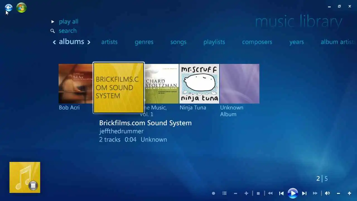Click the left chevron beside albums

[54, 42]
